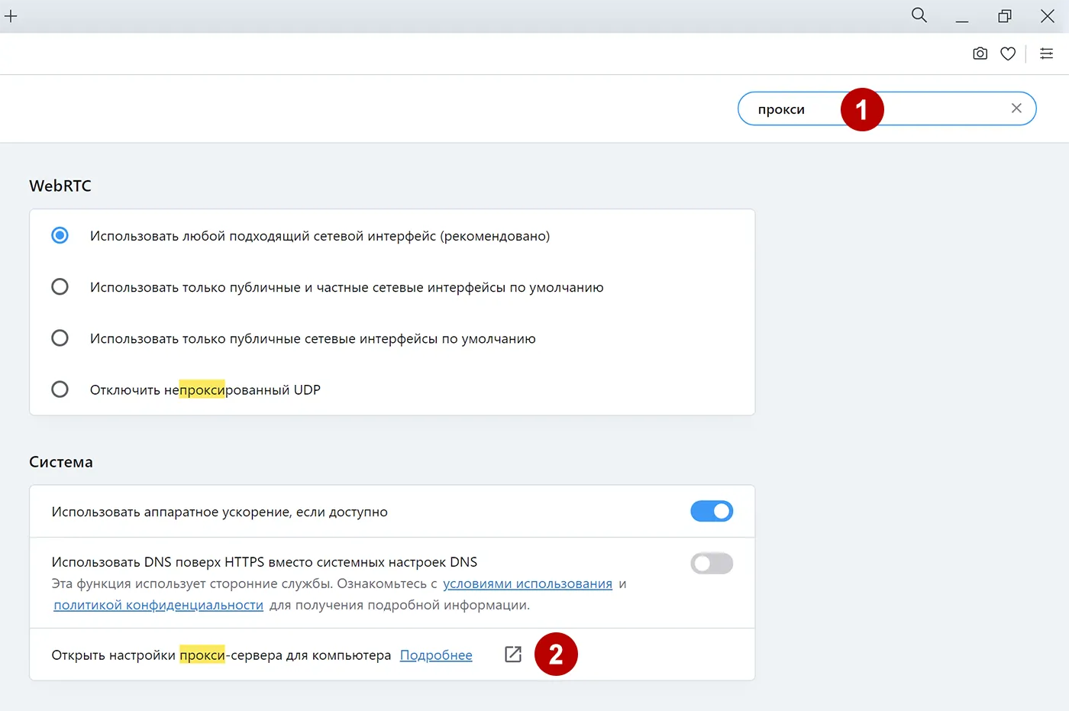Disable hardware acceleration toggle

712,511
